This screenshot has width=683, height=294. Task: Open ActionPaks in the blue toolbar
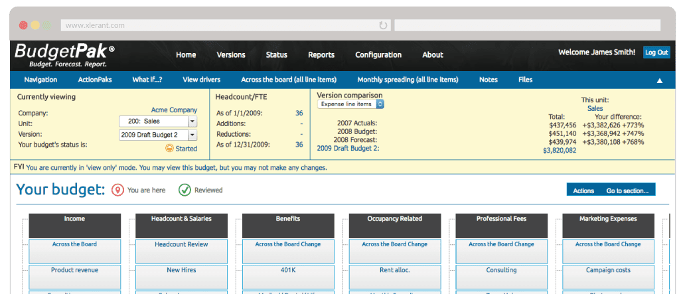[x=95, y=80]
